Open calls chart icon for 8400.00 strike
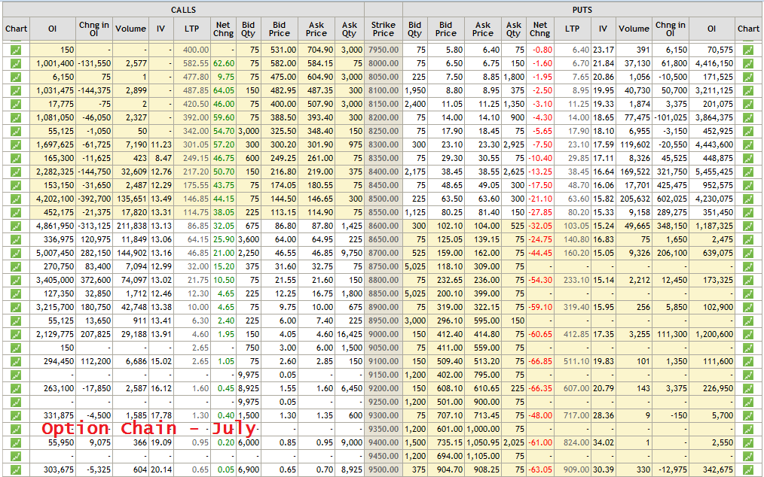Viewport: 764px width, 477px height. coord(16,172)
